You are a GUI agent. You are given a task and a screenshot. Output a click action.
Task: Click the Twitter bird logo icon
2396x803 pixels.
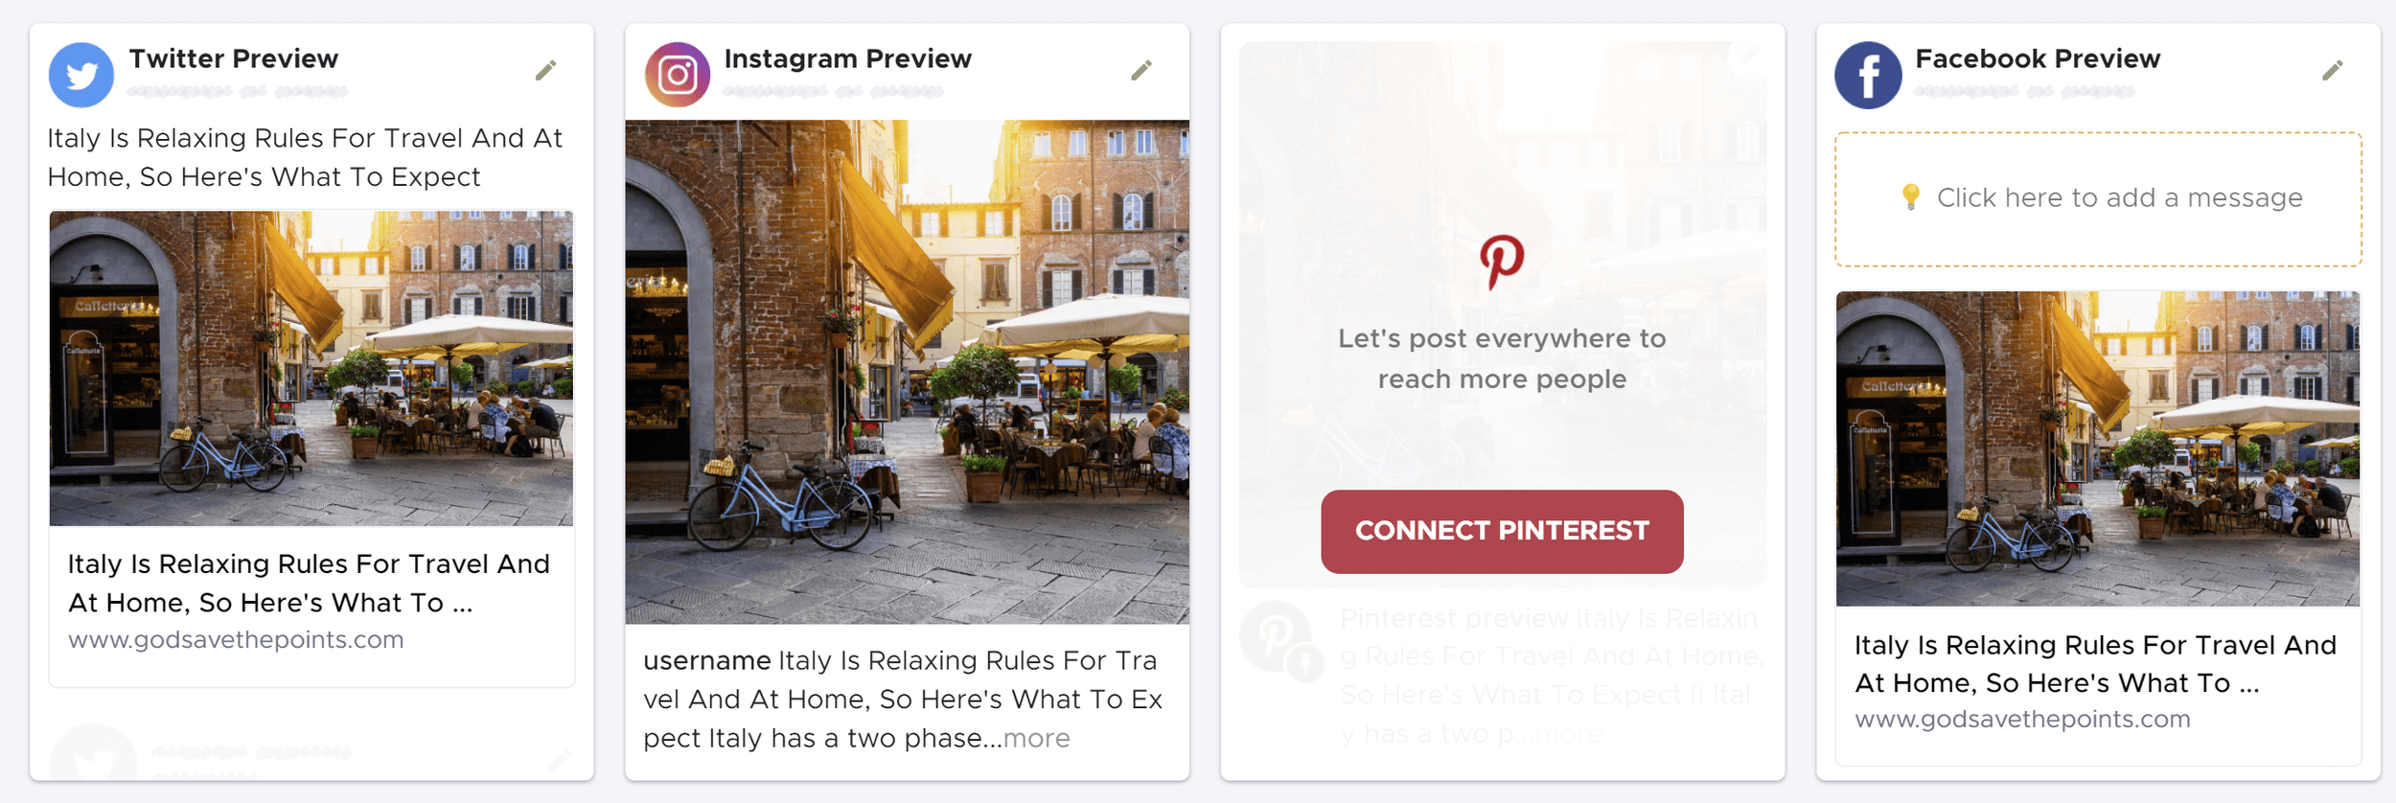[x=81, y=75]
